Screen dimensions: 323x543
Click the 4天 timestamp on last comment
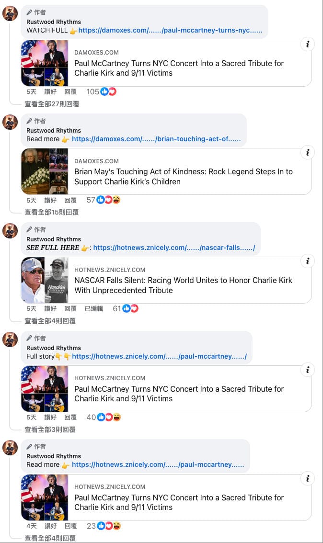tap(32, 526)
